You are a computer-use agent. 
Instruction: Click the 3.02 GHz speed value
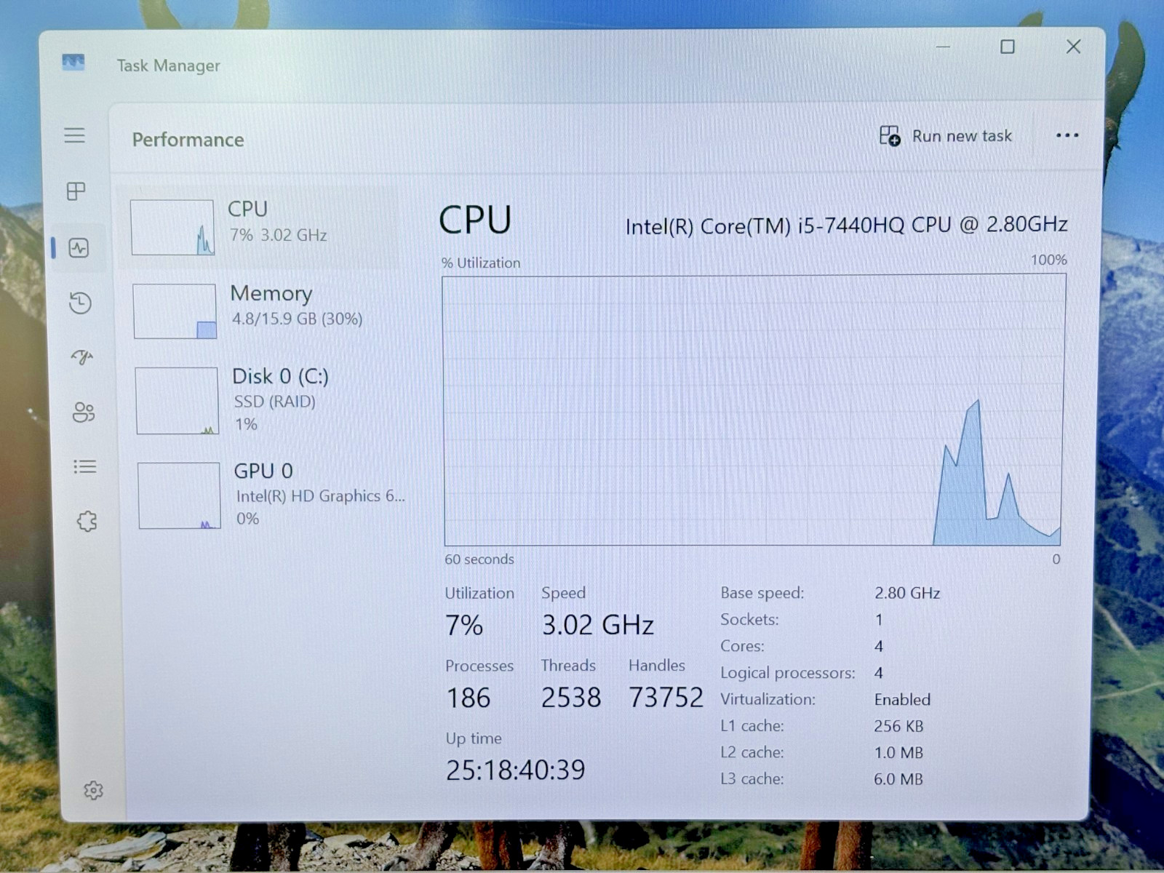(598, 625)
